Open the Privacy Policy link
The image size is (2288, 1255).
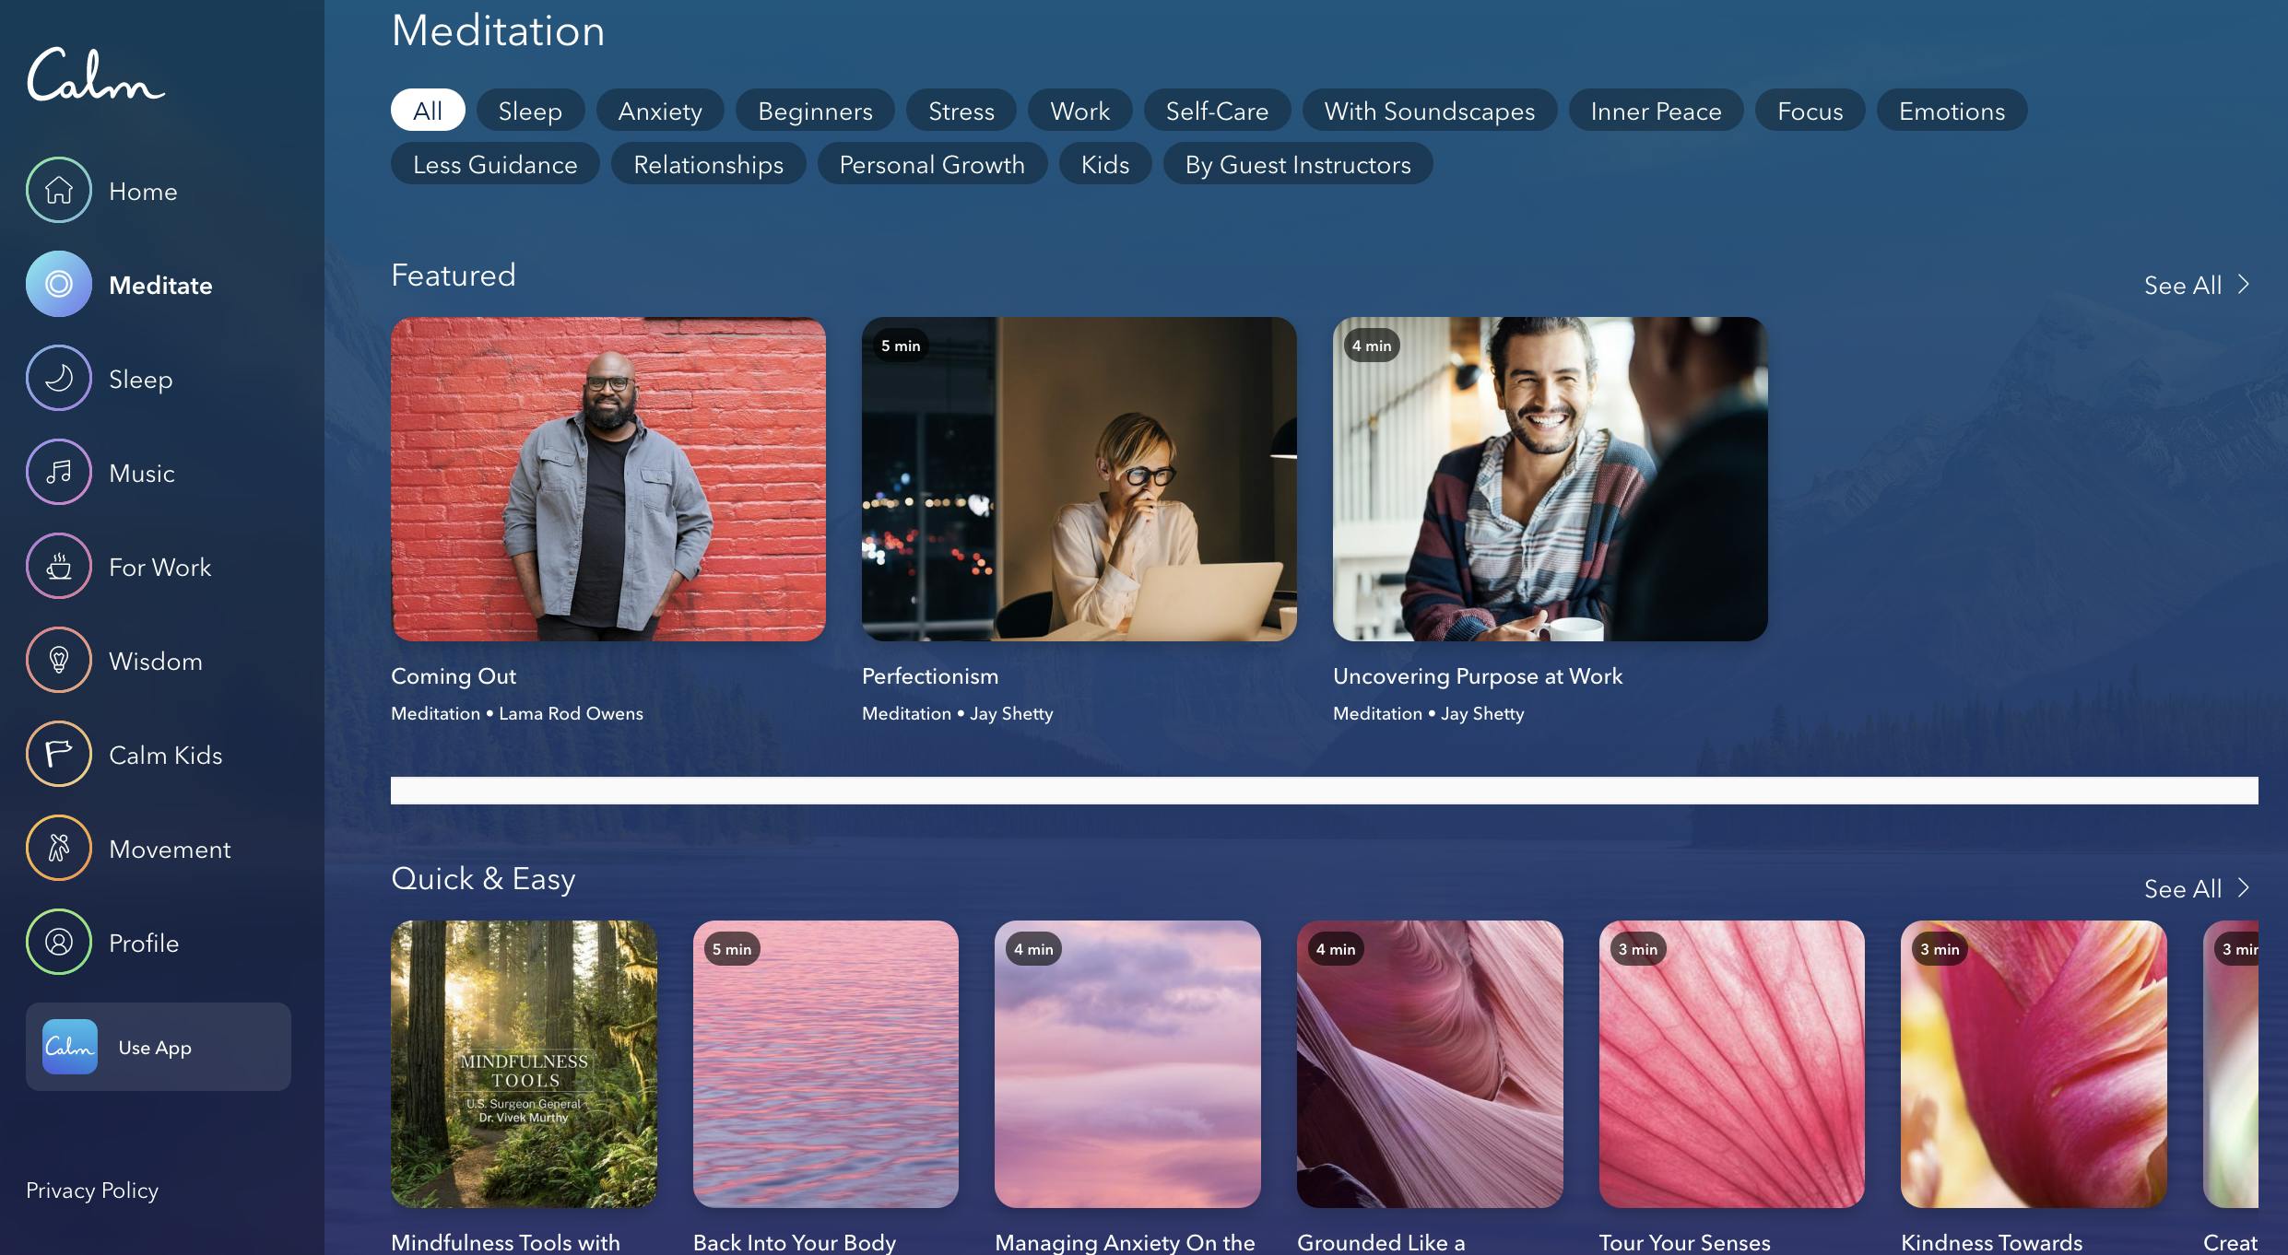[92, 1190]
